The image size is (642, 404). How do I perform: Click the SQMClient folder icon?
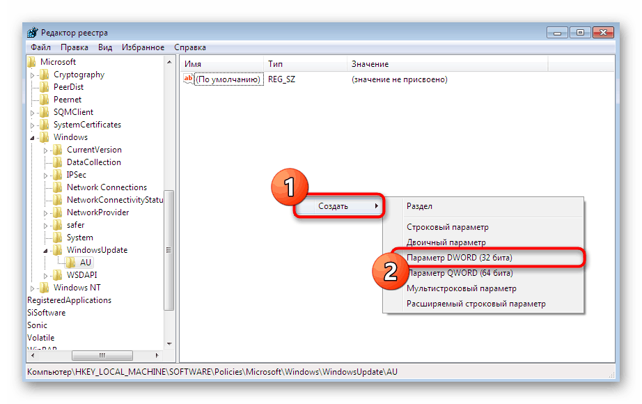(x=45, y=112)
